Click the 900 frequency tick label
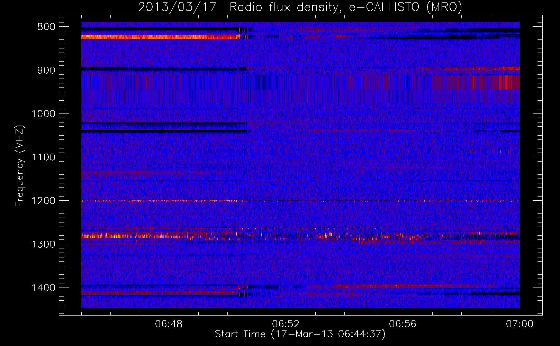 coord(46,70)
